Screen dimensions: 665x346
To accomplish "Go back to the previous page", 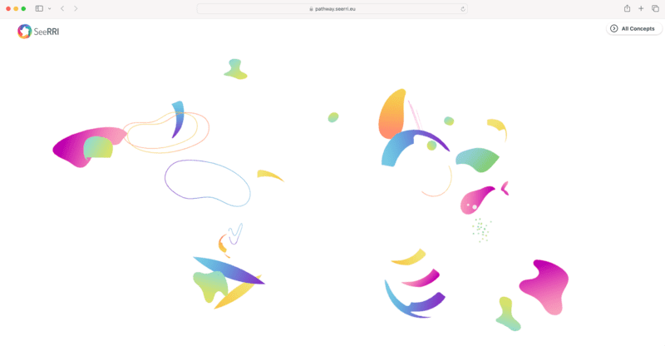I will click(62, 8).
